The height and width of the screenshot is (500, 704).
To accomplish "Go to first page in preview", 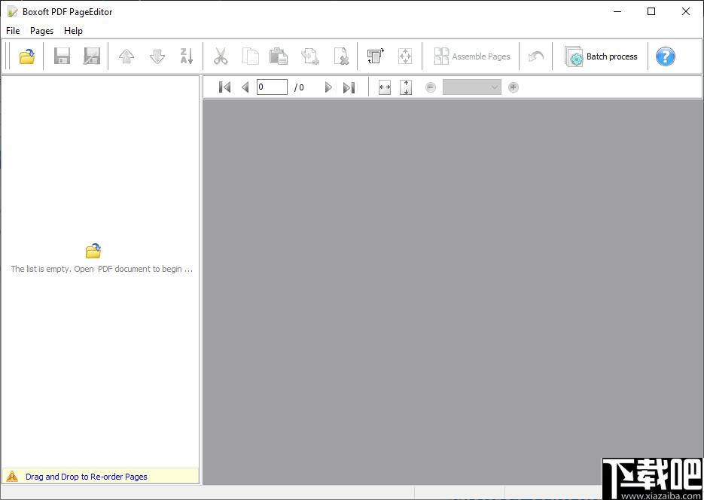I will point(224,87).
